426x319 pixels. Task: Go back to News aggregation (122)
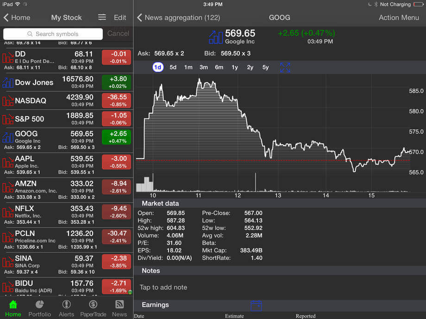179,18
